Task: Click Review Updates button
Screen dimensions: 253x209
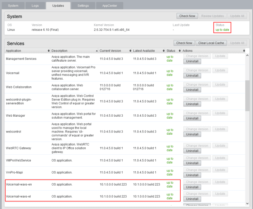Action: [x=213, y=16]
